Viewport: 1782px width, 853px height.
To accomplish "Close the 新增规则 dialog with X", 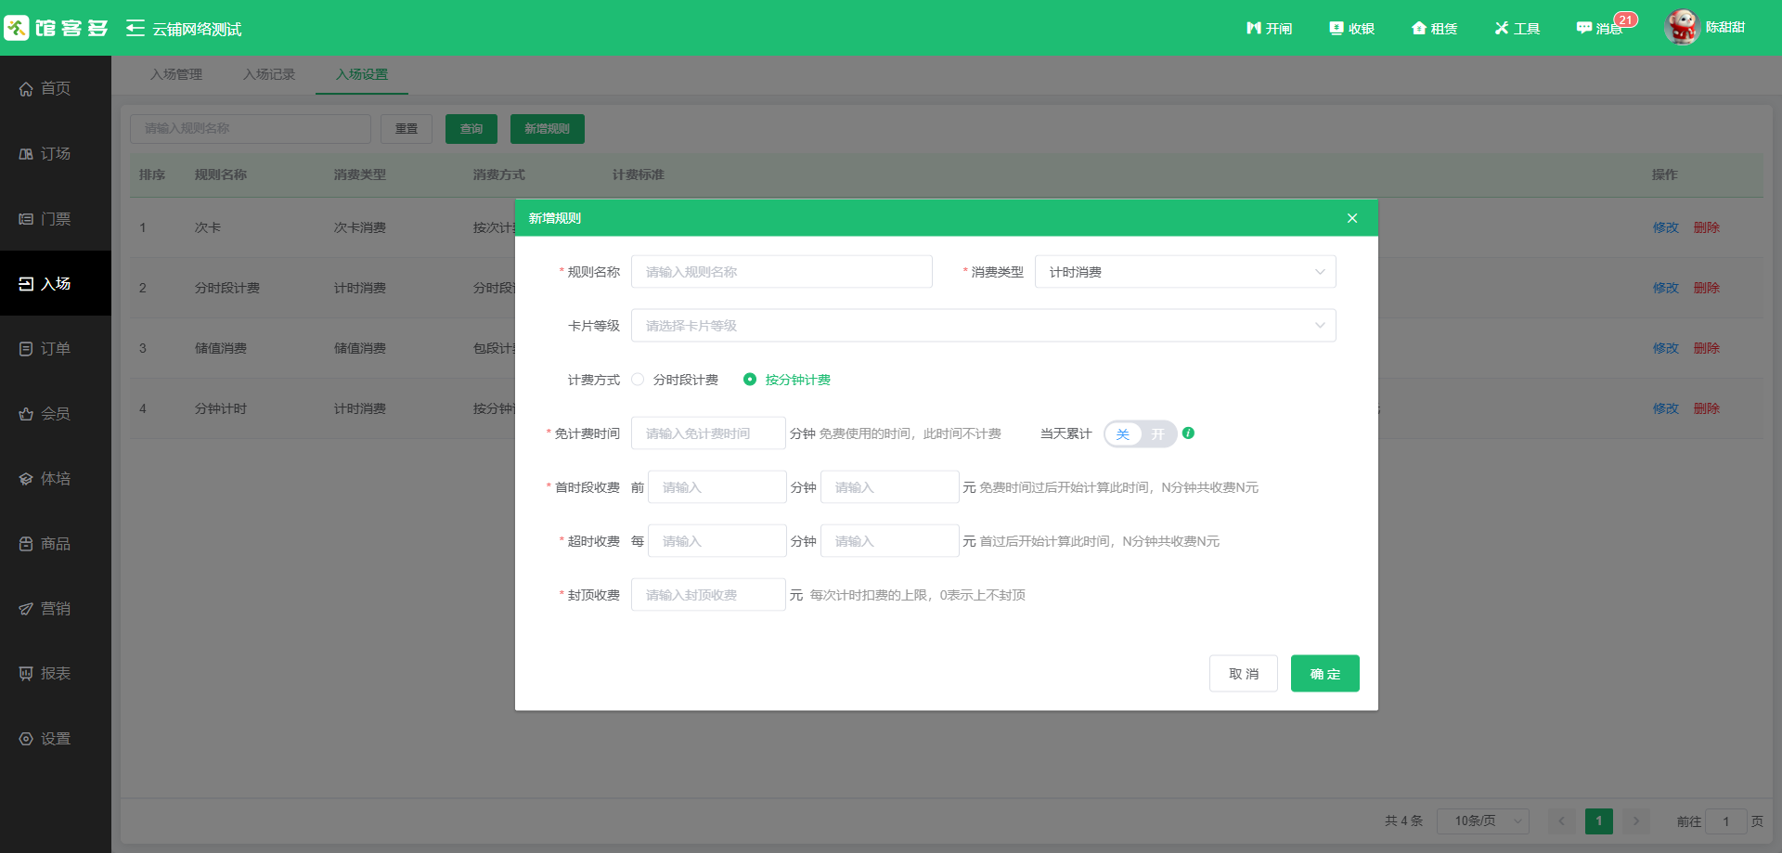I will point(1351,218).
